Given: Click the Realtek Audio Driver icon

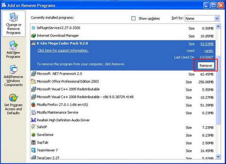Looking at the screenshot, I should pyautogui.click(x=33, y=120).
